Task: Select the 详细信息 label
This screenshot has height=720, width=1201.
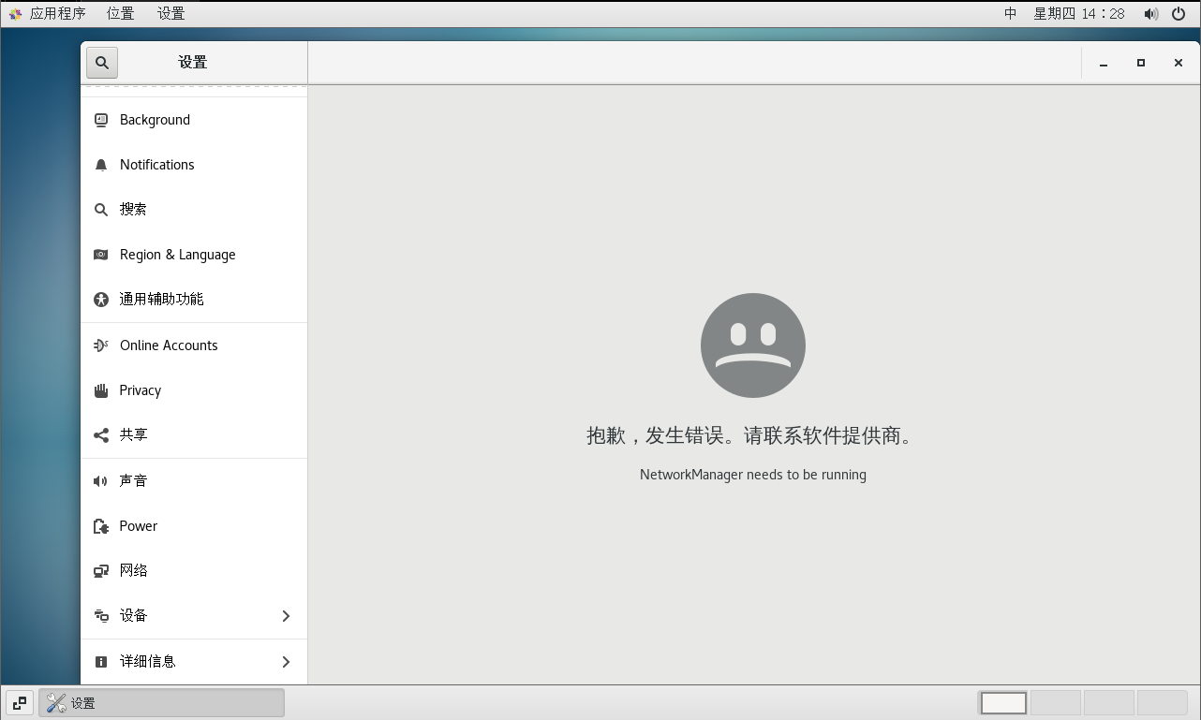Action: (x=147, y=661)
